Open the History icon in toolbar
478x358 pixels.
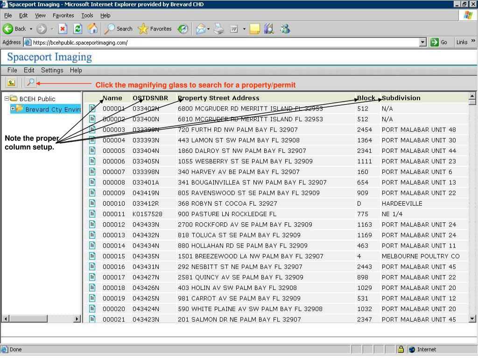pyautogui.click(x=183, y=29)
